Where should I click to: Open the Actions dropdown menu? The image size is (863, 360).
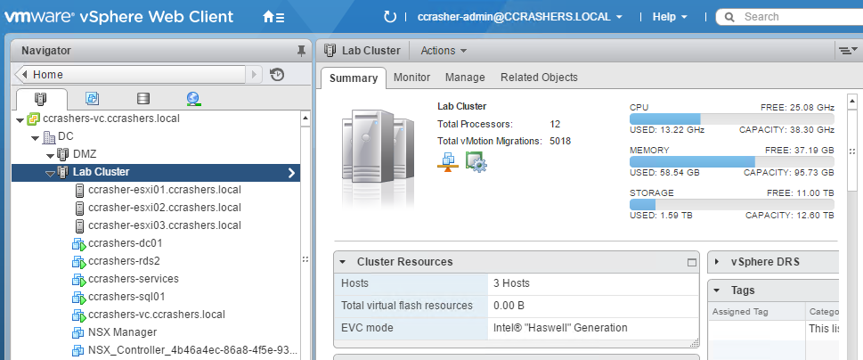pos(444,51)
